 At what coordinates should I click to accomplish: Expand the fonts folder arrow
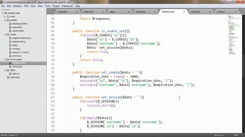[5, 17]
